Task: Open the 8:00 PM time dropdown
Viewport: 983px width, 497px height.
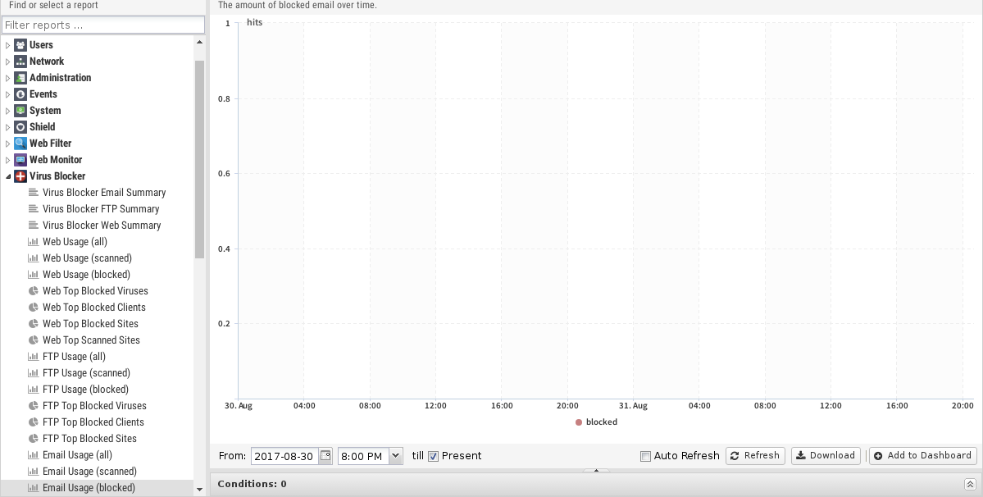Action: tap(396, 456)
